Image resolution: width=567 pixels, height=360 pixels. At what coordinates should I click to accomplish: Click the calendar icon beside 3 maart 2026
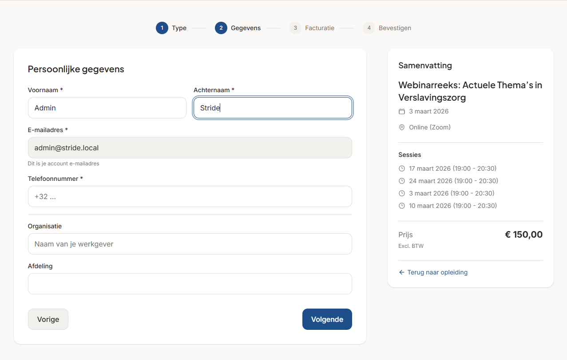pyautogui.click(x=402, y=111)
